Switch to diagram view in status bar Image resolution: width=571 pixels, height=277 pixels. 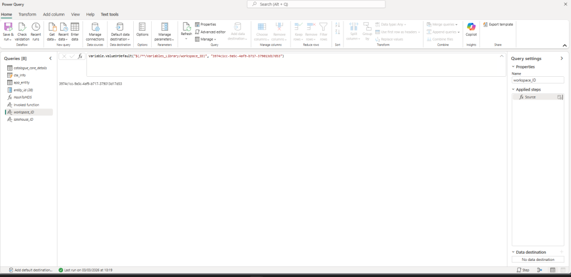coord(539,270)
